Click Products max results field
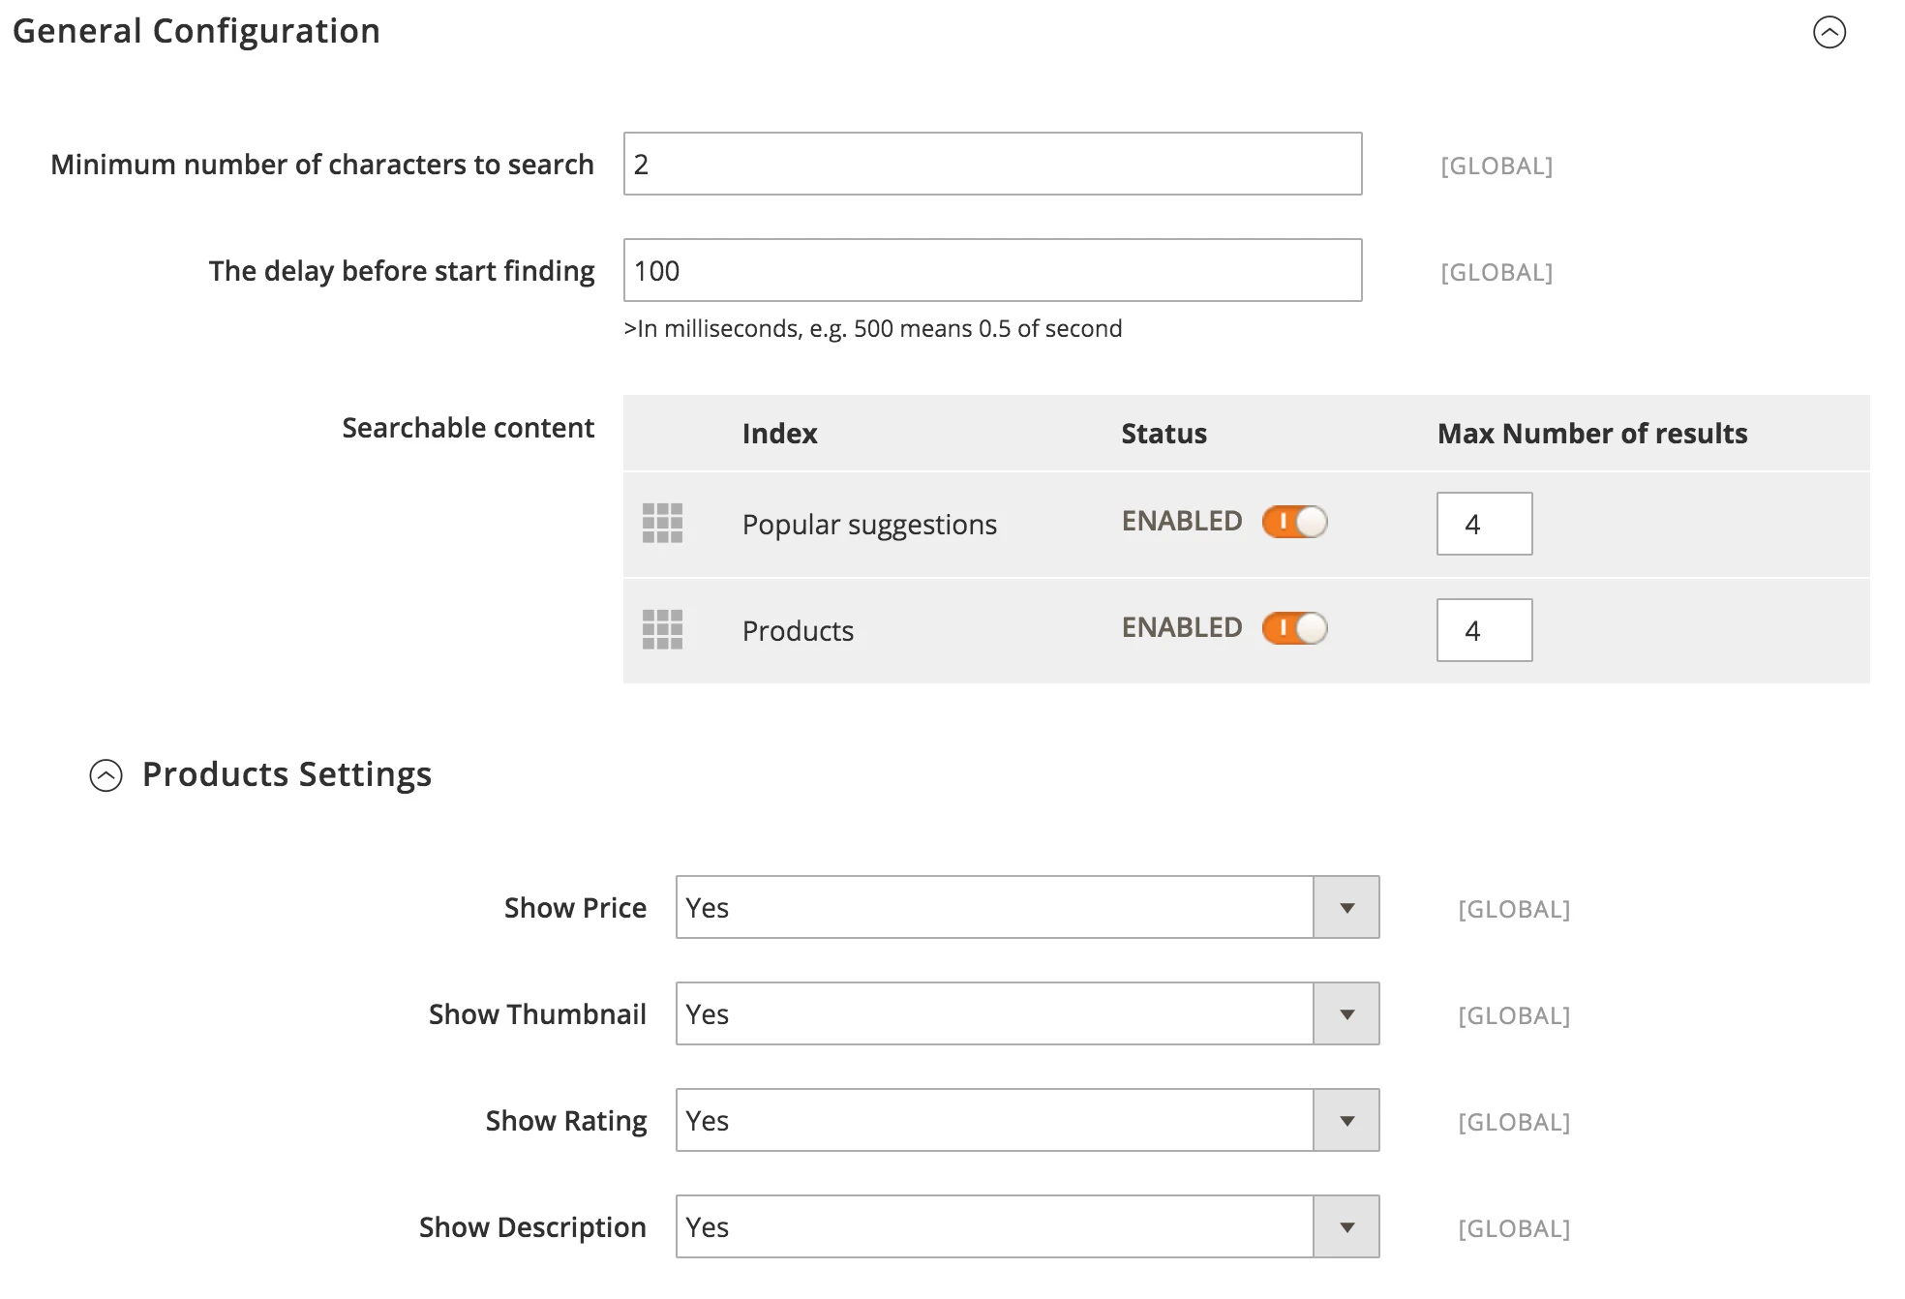1905x1299 pixels. tap(1484, 630)
